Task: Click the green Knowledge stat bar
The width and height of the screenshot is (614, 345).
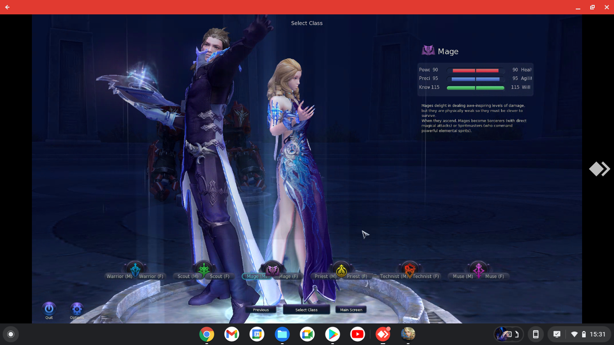Action: [x=476, y=88]
